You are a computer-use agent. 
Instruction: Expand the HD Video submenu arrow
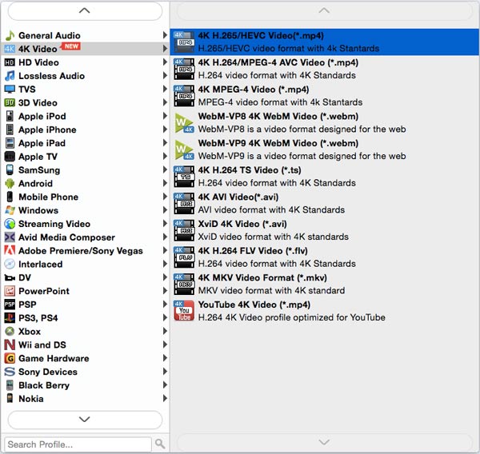165,62
